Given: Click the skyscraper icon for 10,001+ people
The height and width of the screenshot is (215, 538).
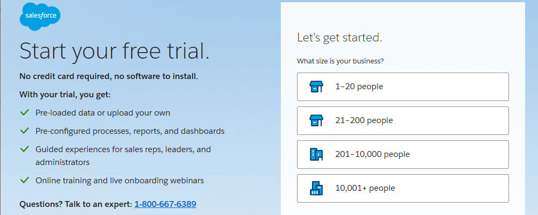Looking at the screenshot, I should [x=316, y=188].
